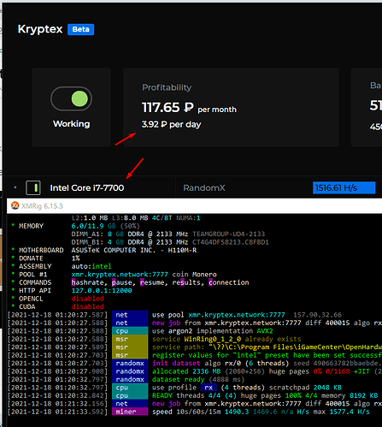Click the rx profile tag in console
382x427 pixels.
[209, 388]
